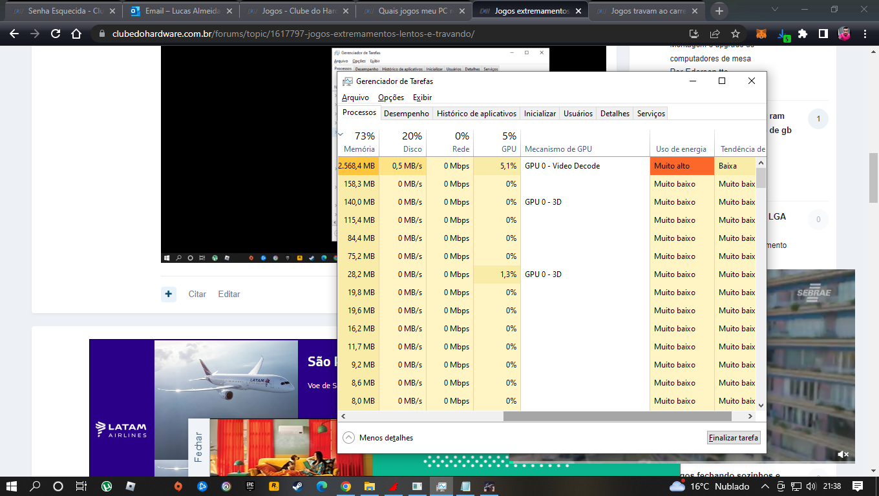879x496 pixels.
Task: Select the 28,2 MB process row
Action: [x=547, y=274]
